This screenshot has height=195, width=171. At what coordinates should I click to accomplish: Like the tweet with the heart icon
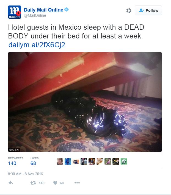pos(55,183)
